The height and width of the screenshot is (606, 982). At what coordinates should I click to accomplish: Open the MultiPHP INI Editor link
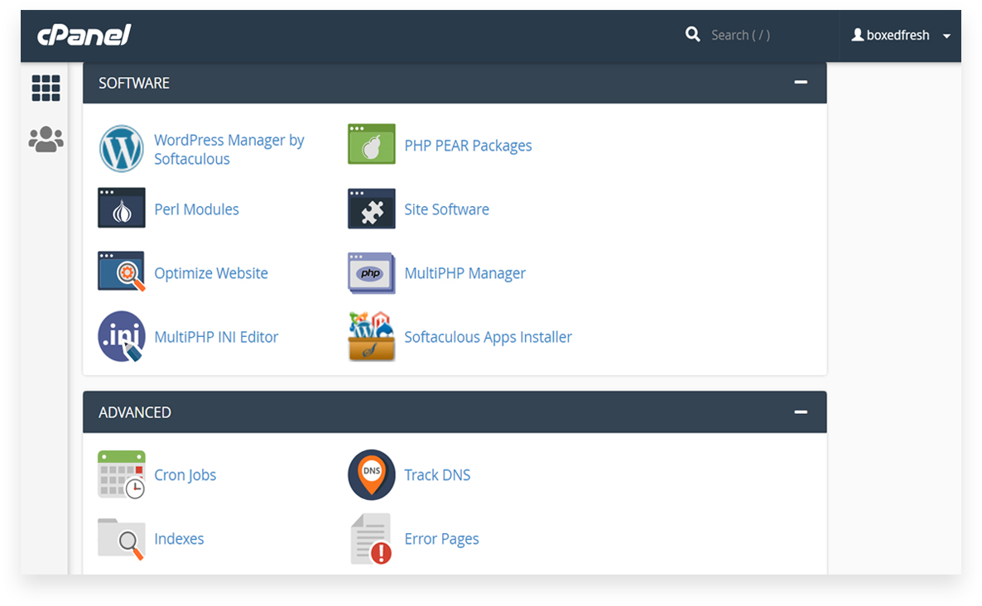(215, 336)
